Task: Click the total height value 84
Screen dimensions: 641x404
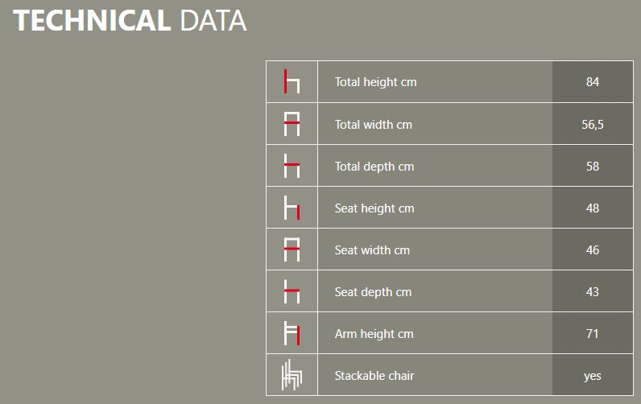Action: (593, 82)
